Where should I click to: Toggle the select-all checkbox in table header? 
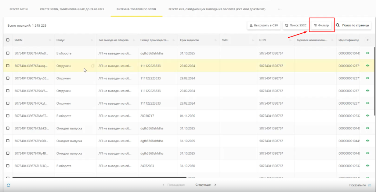click(8, 40)
